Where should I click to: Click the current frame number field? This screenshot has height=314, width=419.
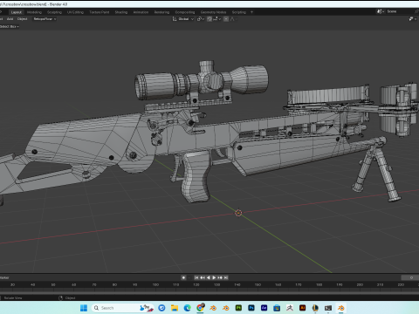(410, 277)
